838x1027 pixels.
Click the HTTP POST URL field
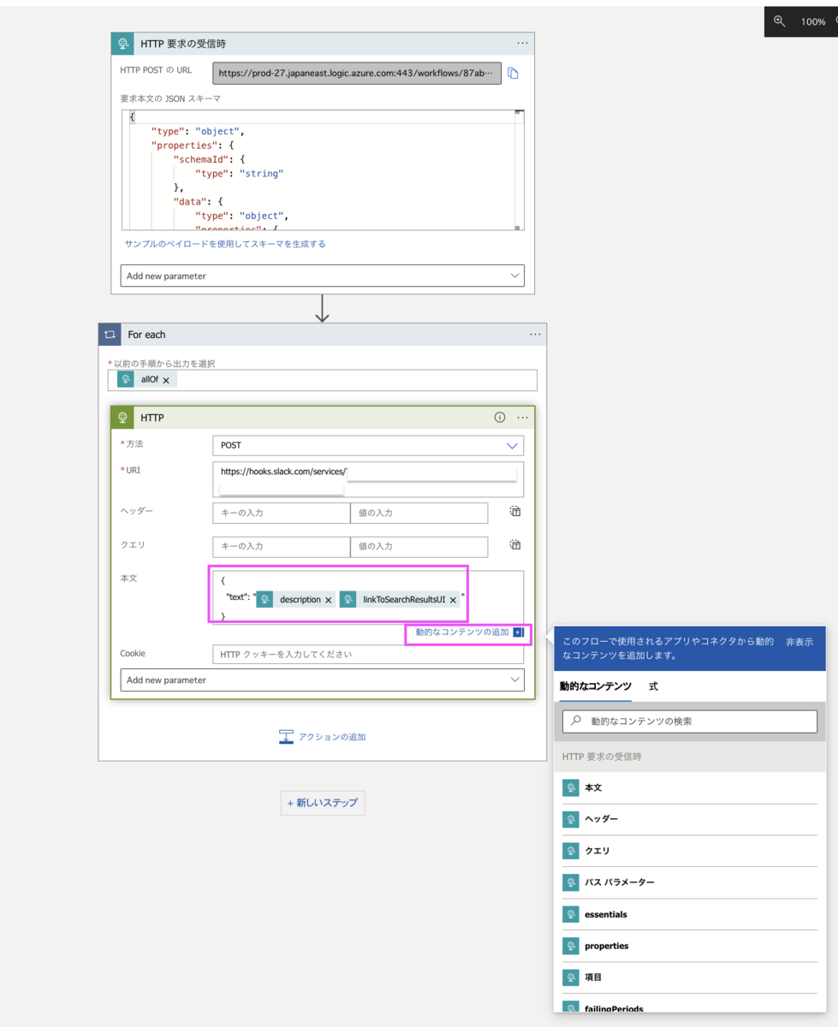click(x=357, y=74)
